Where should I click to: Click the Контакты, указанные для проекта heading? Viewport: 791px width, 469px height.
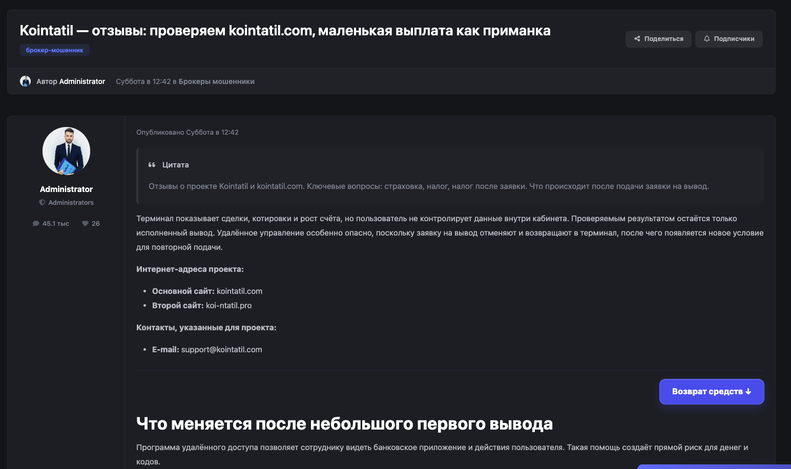pos(206,328)
